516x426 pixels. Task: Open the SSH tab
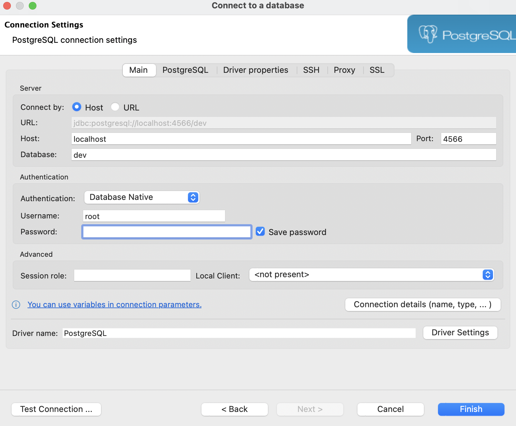pos(311,70)
